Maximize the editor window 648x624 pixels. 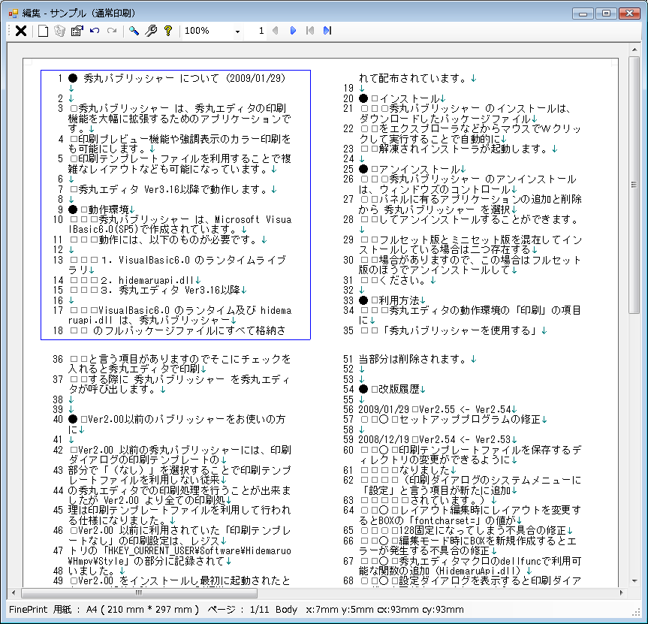[x=606, y=13]
